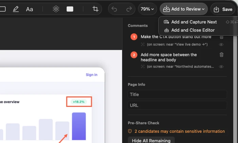Toggle visibility of Northwind automates context

click(221, 66)
